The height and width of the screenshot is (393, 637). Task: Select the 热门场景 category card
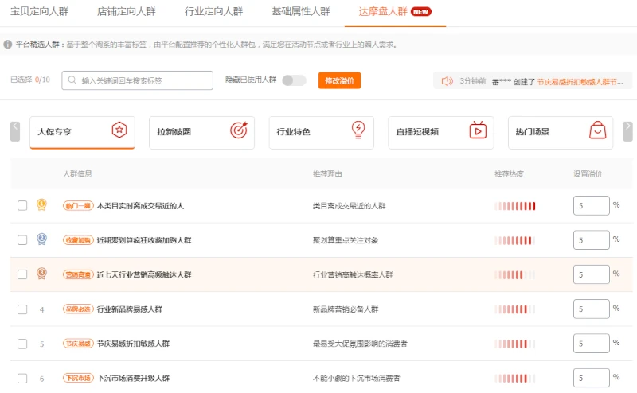click(x=561, y=132)
